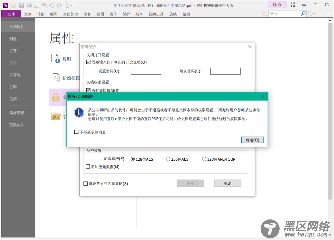The image size is (334, 240).
Task: Click the info icon in the message box
Action: pyautogui.click(x=79, y=112)
